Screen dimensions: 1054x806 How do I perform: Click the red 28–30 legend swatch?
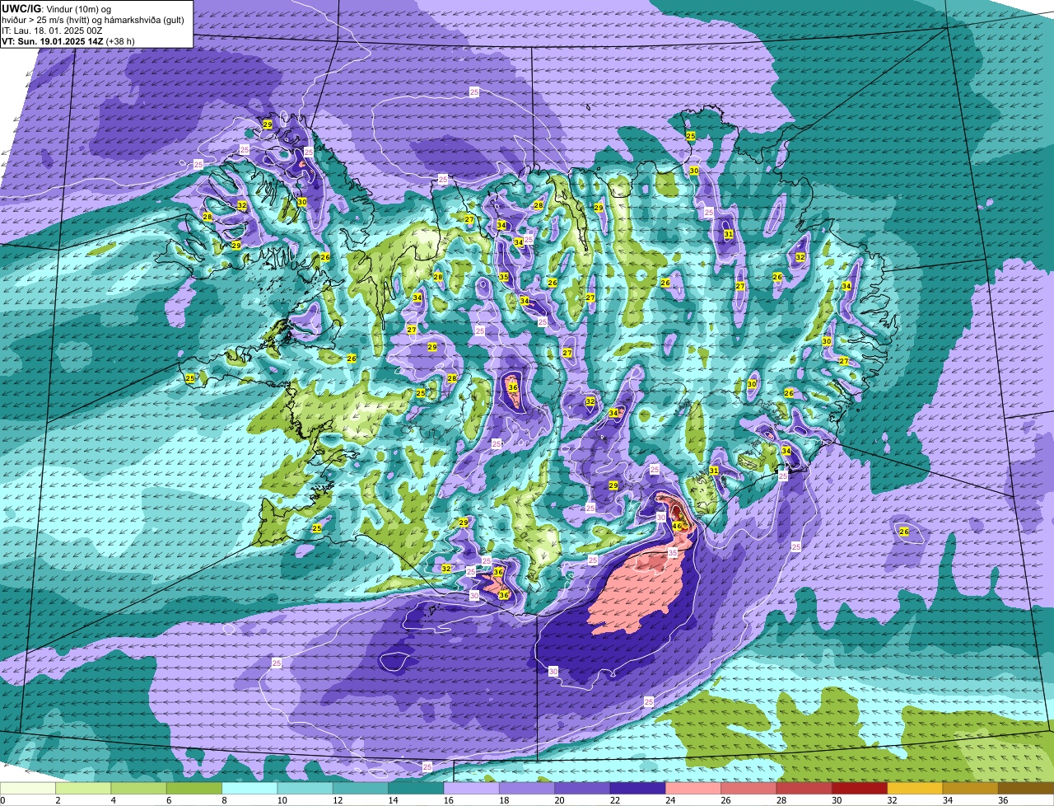click(x=804, y=789)
